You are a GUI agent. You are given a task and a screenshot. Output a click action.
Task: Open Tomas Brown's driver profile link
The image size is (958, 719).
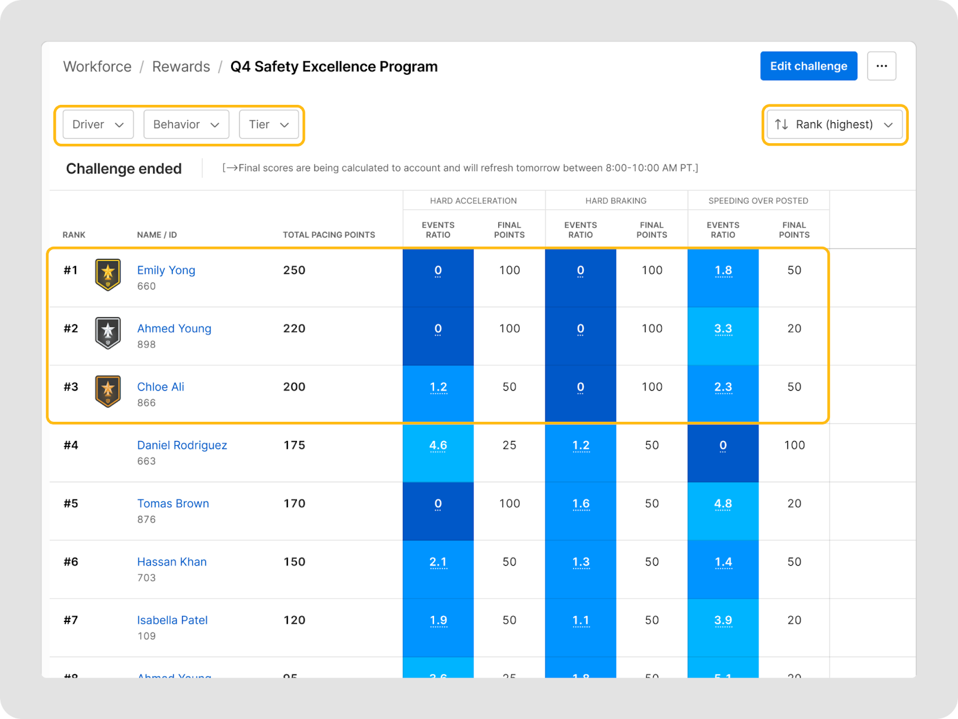coord(173,503)
